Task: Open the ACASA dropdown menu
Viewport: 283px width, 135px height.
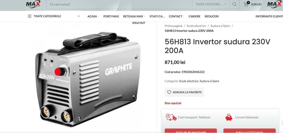Action: click(x=93, y=16)
